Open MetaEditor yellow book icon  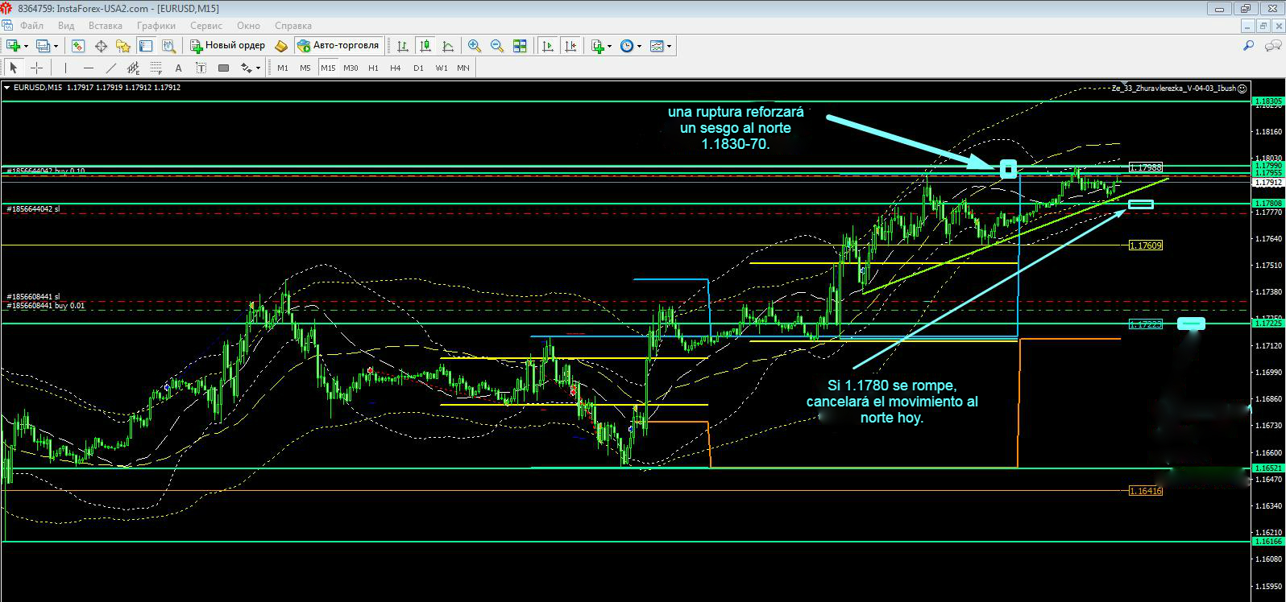tap(281, 46)
